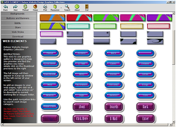
Task: Click the blue No Frames button thumbnail
Action: (82, 85)
